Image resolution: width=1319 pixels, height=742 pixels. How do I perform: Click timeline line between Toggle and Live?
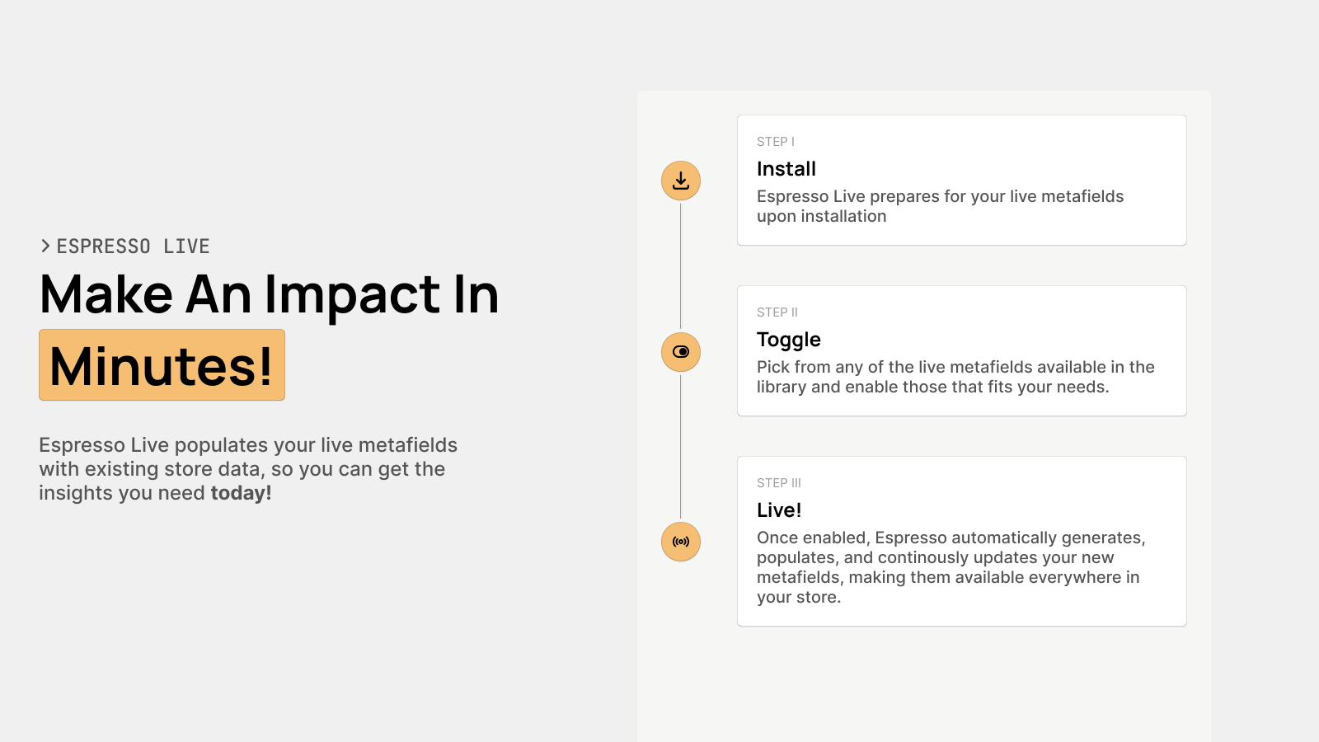(x=681, y=447)
